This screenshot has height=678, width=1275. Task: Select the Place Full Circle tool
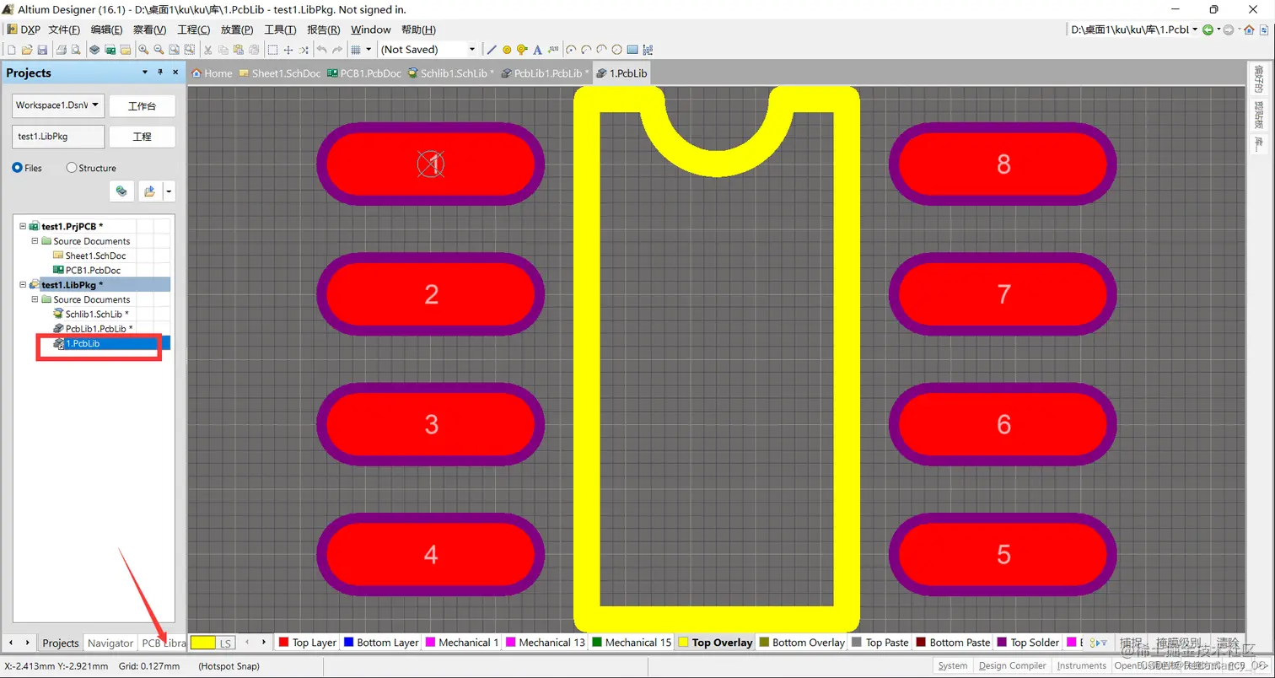[x=616, y=50]
